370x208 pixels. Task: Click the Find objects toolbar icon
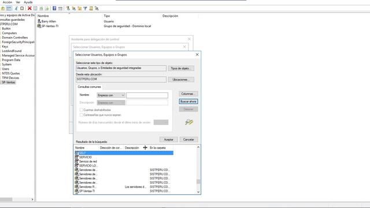click(x=91, y=9)
